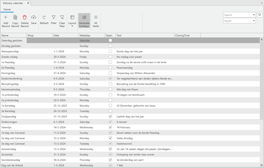264x168 pixels.
Task: Sort by the Date column header
Action: [x=66, y=35]
